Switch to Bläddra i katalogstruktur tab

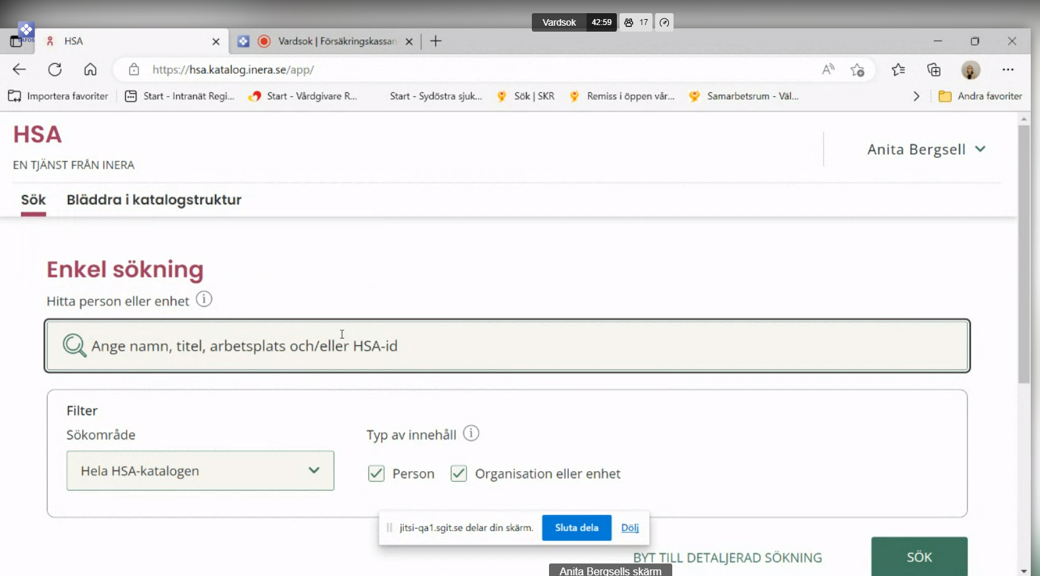point(154,200)
